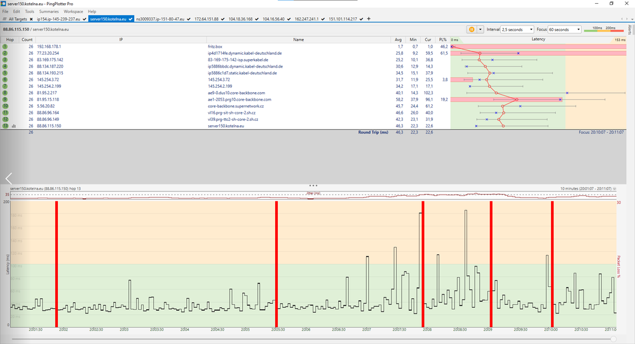Open the Workspace menu
This screenshot has width=635, height=344.
(x=73, y=11)
